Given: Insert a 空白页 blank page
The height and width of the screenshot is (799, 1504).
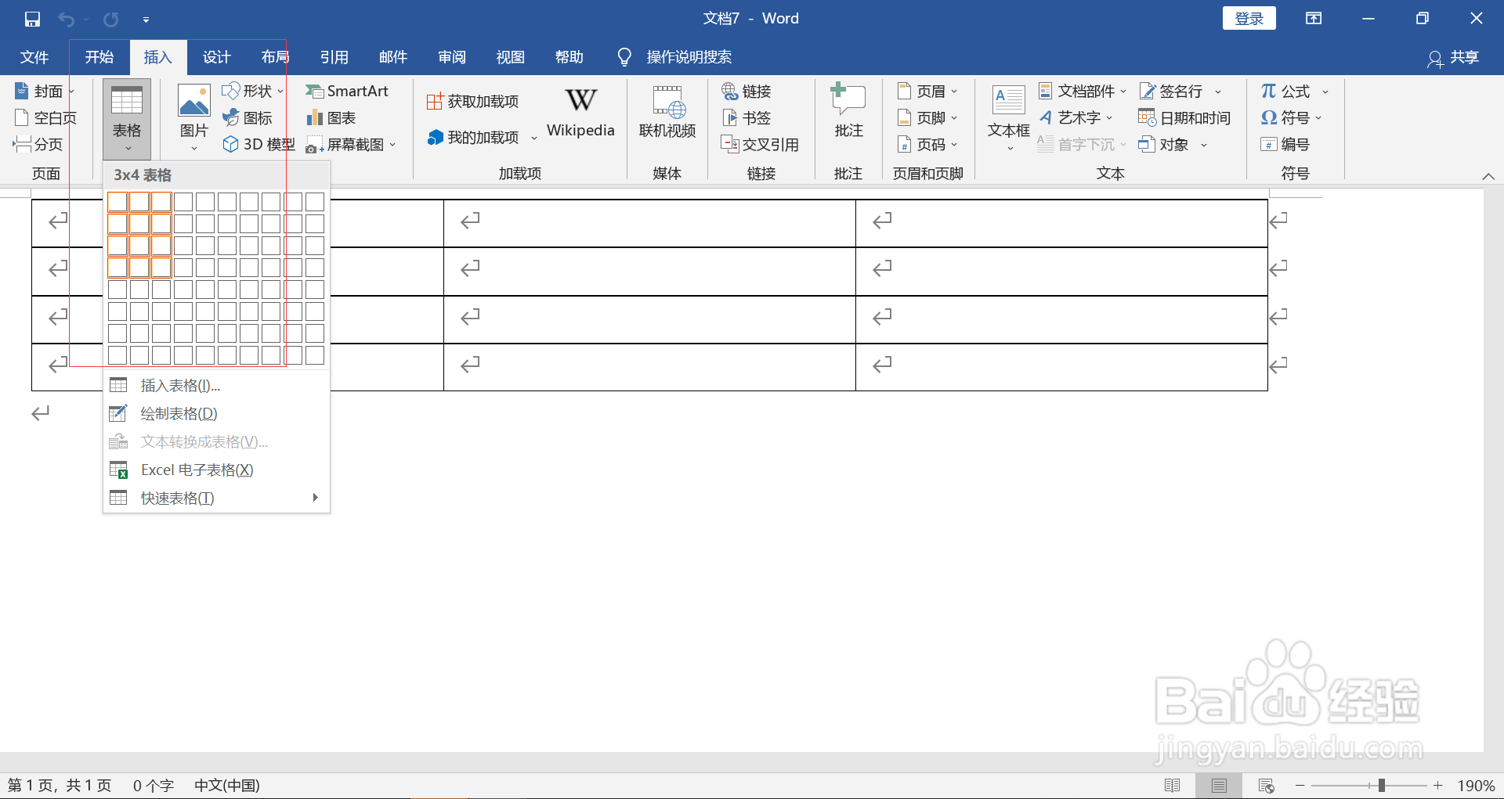Looking at the screenshot, I should pos(45,118).
